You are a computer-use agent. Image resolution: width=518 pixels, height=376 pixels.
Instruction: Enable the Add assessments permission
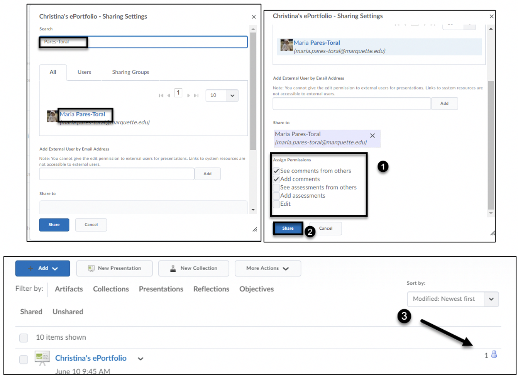[x=276, y=196]
